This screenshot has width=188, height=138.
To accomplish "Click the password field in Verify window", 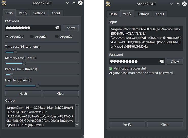I will coord(137,61).
